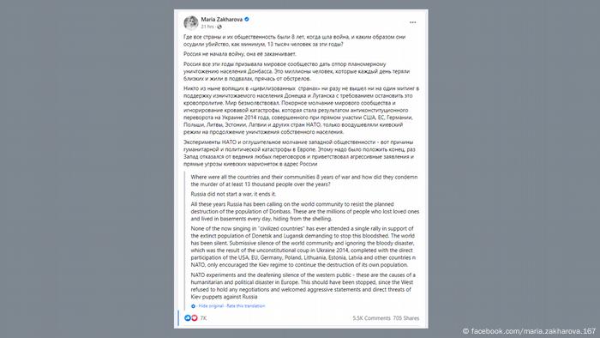View the 705 Shares list

pos(406,318)
